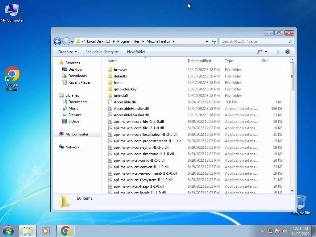
Task: Select Network in the navigation pane
Action: 72,147
